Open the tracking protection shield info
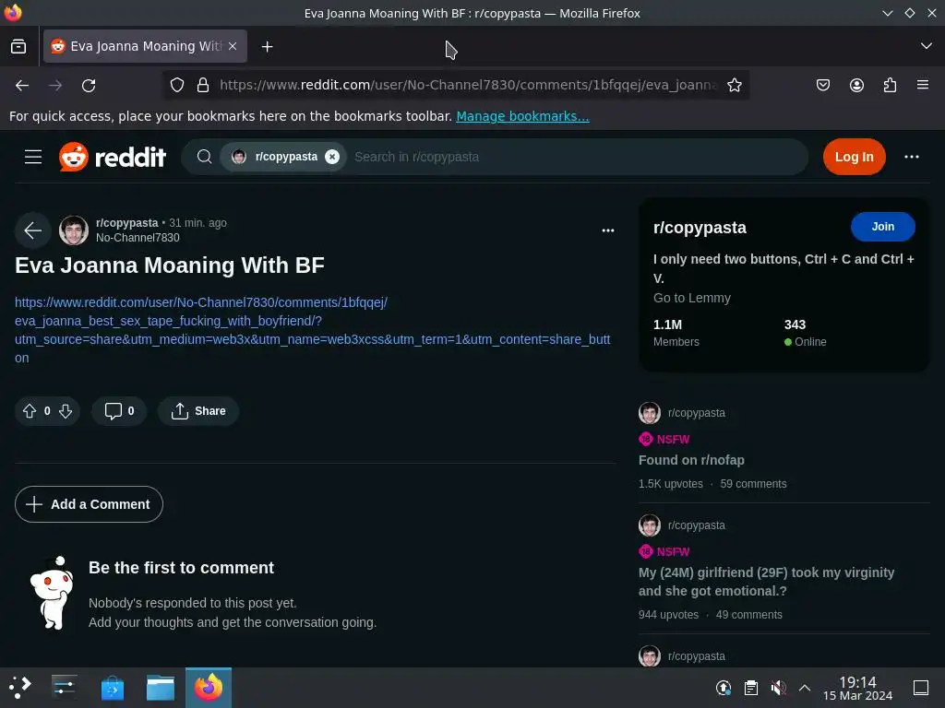Image resolution: width=945 pixels, height=708 pixels. click(x=176, y=86)
